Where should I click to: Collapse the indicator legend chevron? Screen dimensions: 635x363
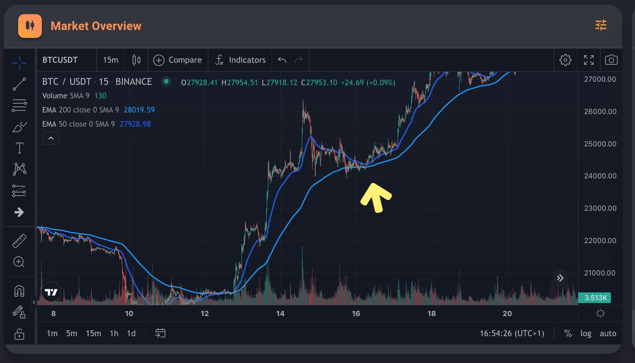[x=51, y=138]
